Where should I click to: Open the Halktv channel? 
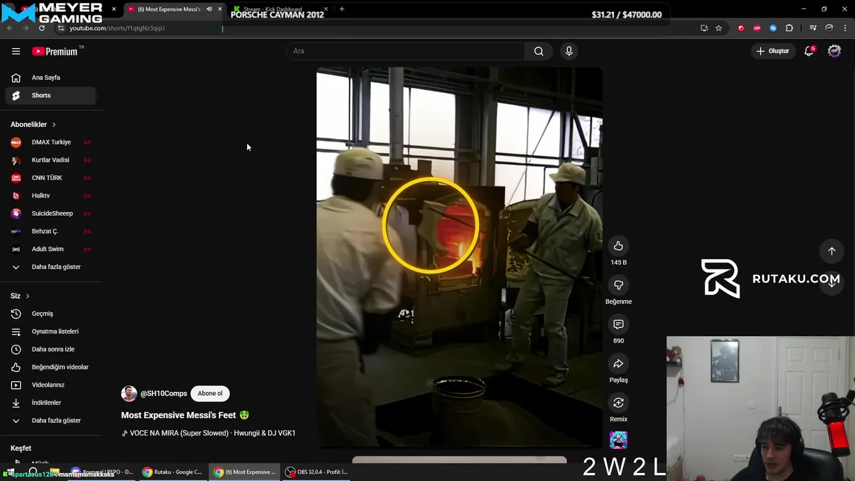pos(50,196)
